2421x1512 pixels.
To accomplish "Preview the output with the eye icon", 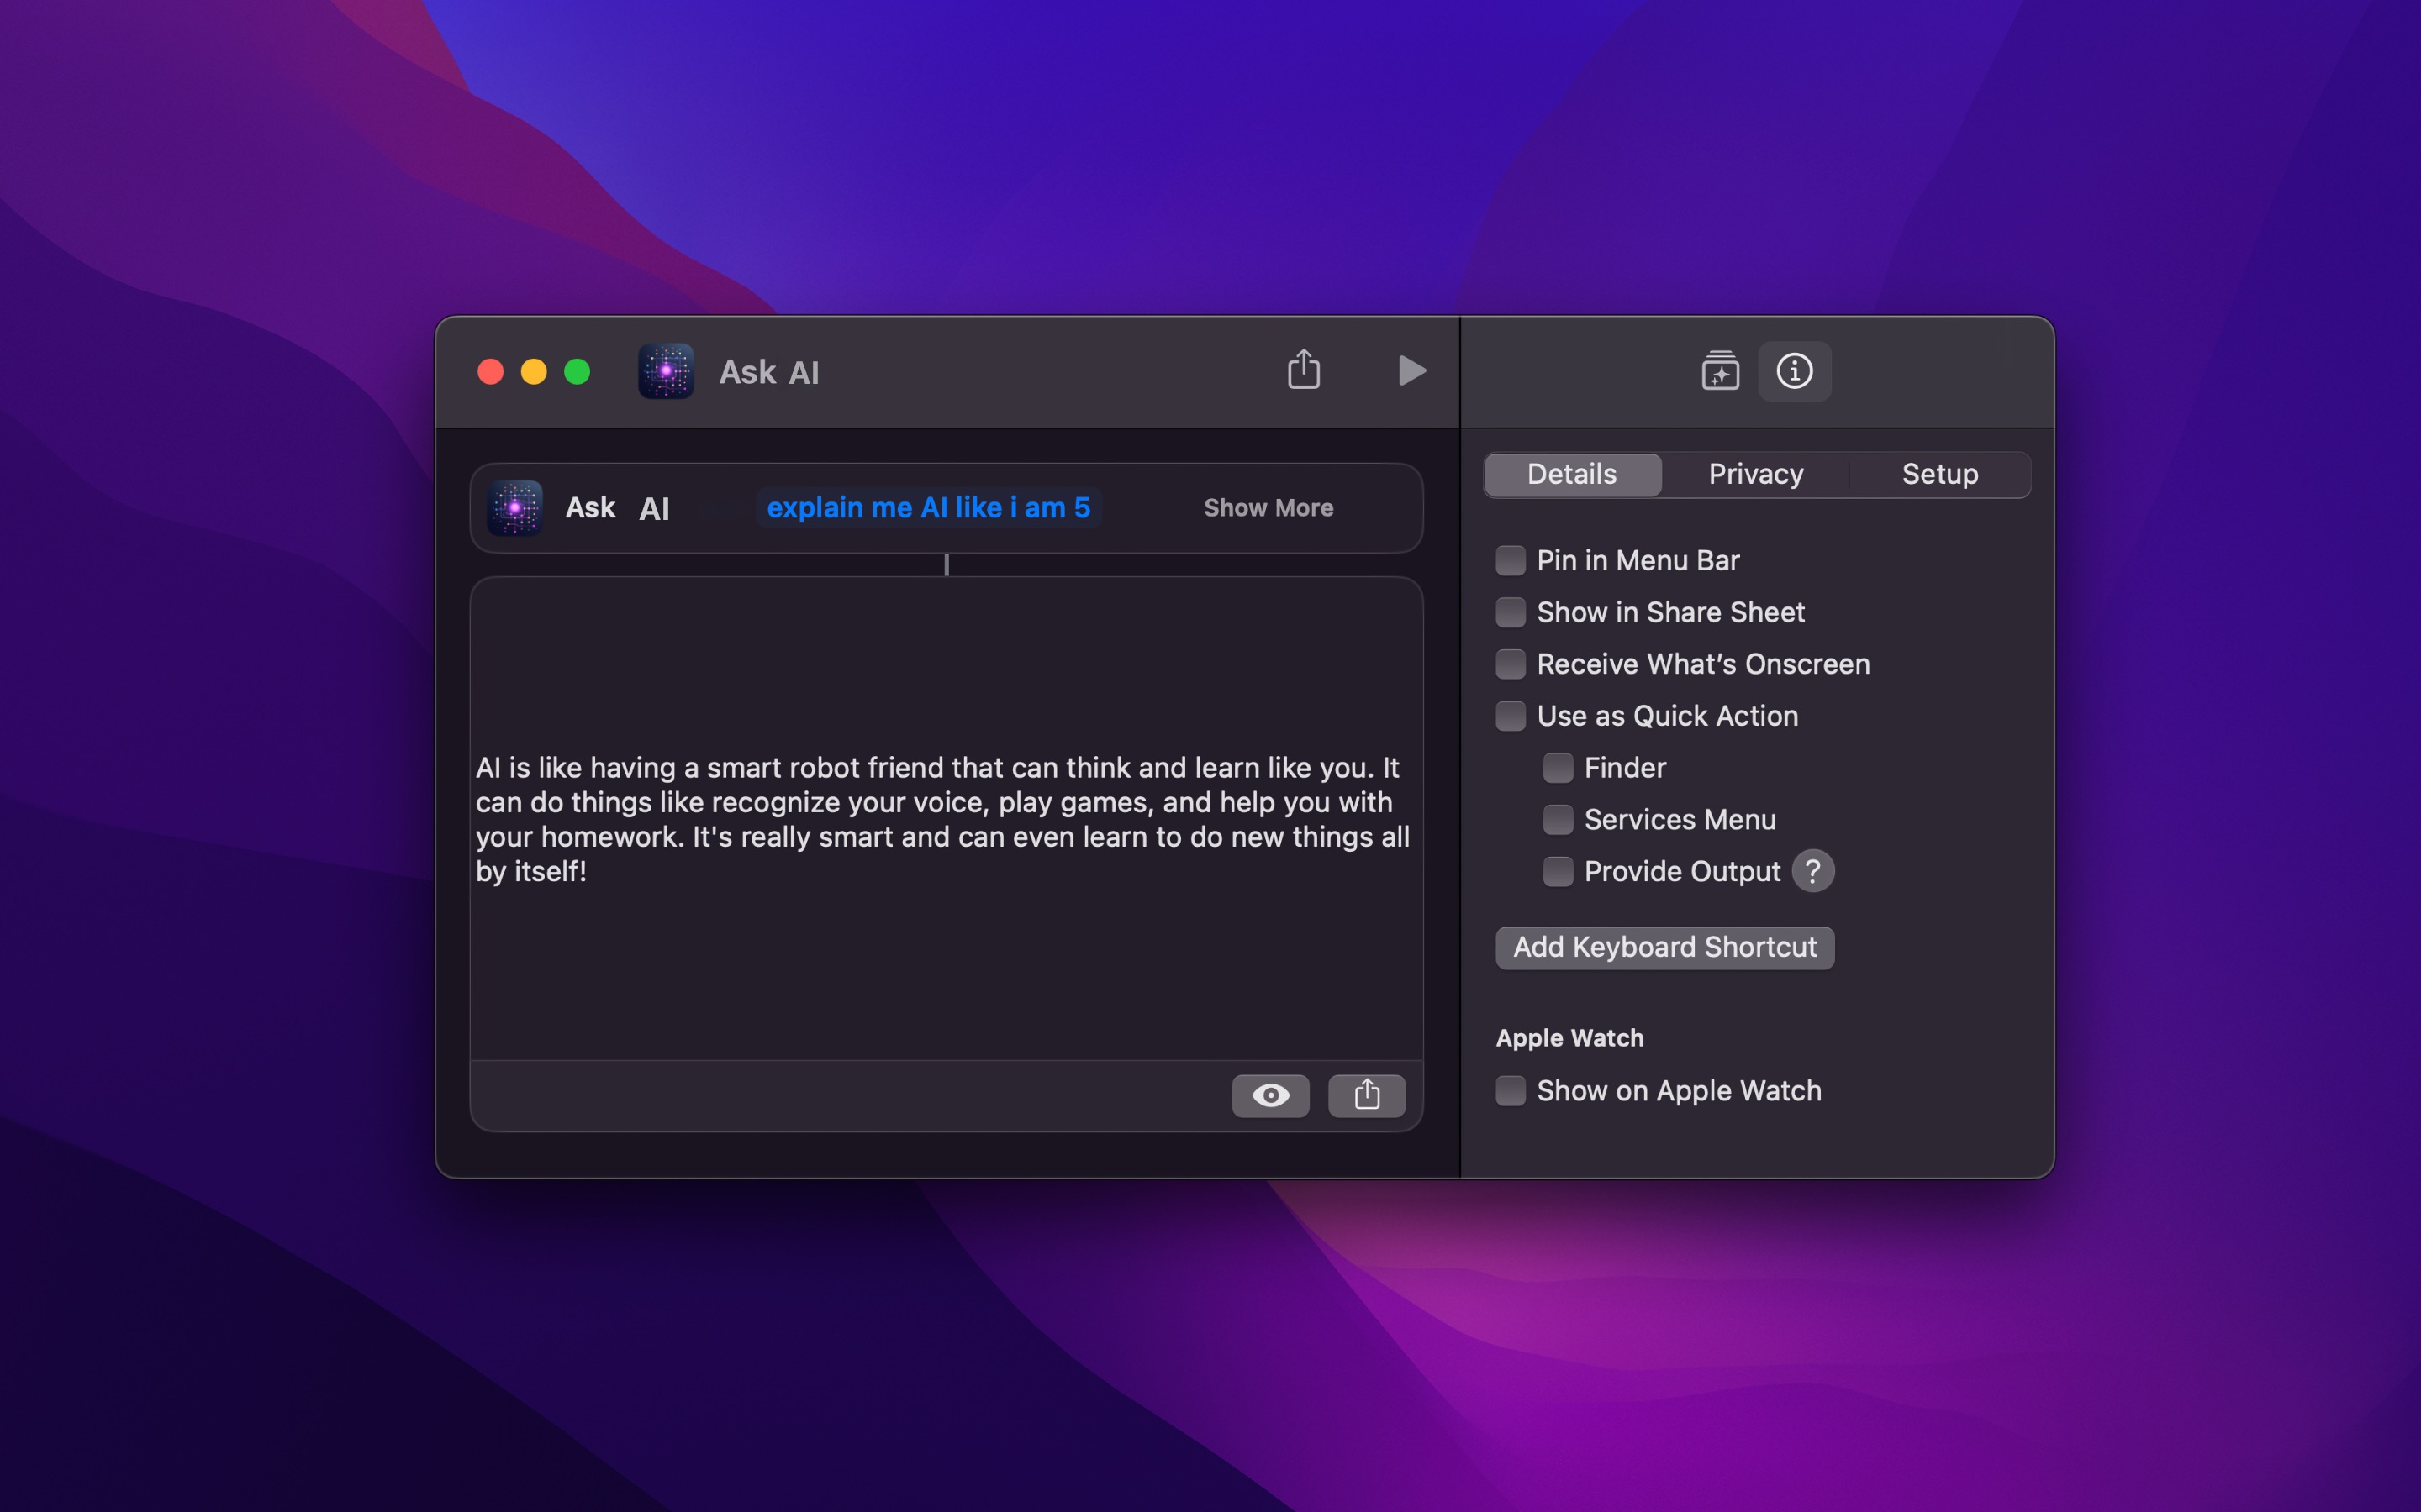I will pos(1270,1095).
